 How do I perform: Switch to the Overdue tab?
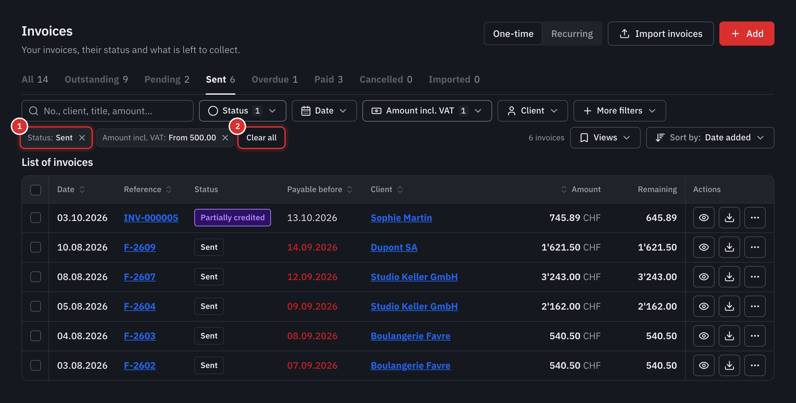tap(275, 79)
